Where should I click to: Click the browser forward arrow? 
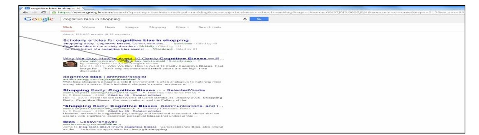click(x=35, y=12)
